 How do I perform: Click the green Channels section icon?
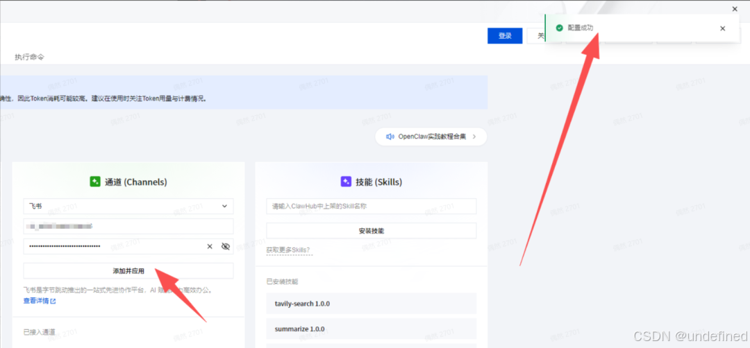click(95, 182)
